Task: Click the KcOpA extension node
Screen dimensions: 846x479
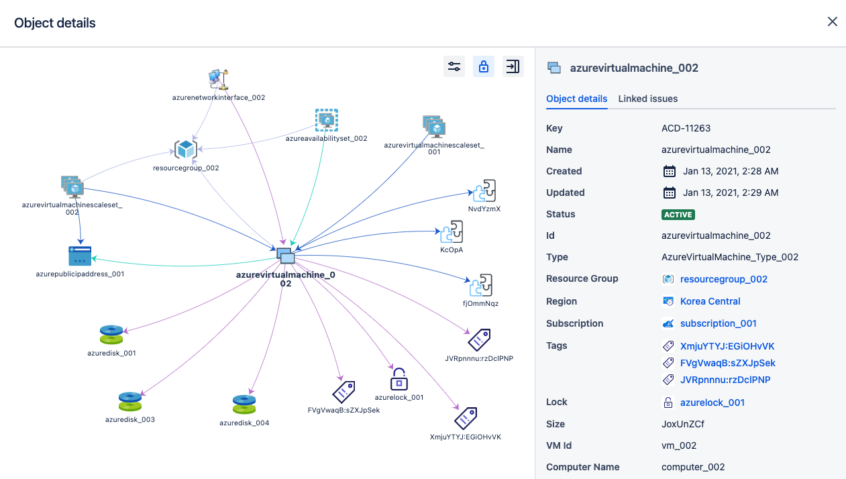Action: point(452,232)
